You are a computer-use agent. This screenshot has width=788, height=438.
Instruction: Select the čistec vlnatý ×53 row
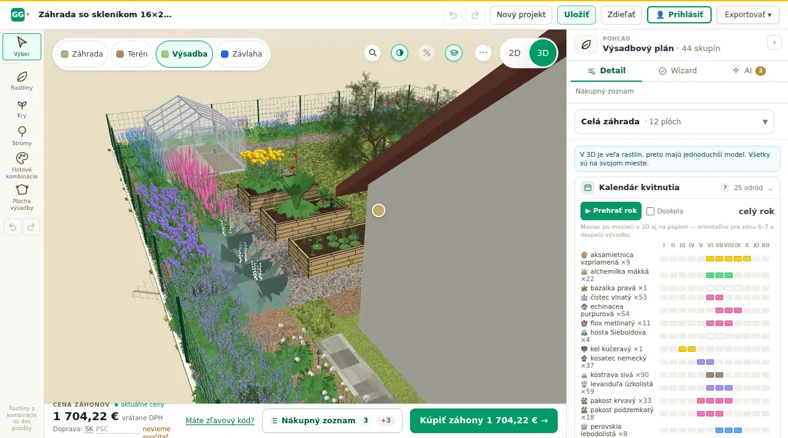pos(675,297)
